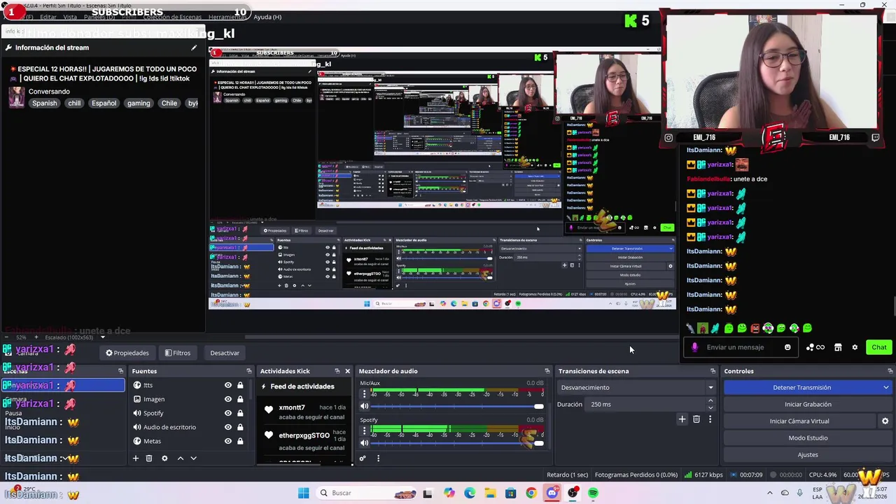The height and width of the screenshot is (504, 896).
Task: Open Editar menu
Action: tap(48, 17)
